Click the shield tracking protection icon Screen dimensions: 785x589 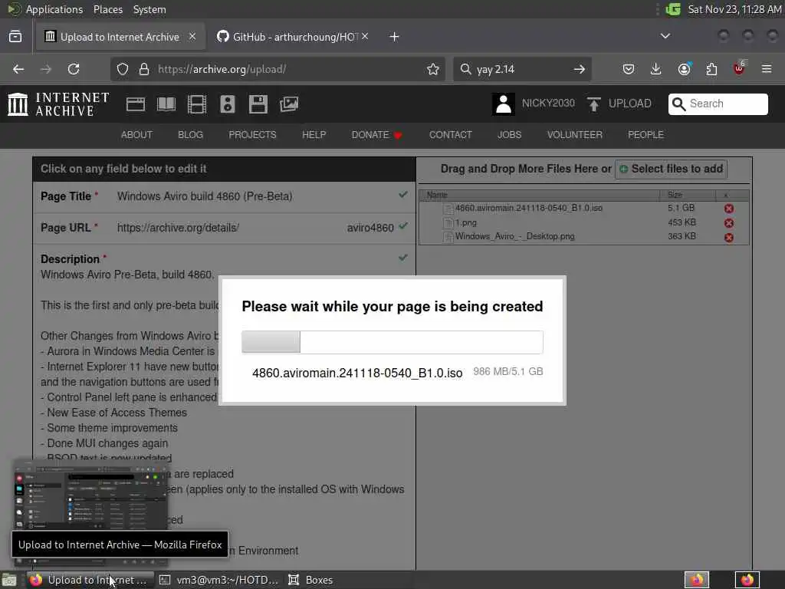point(123,69)
